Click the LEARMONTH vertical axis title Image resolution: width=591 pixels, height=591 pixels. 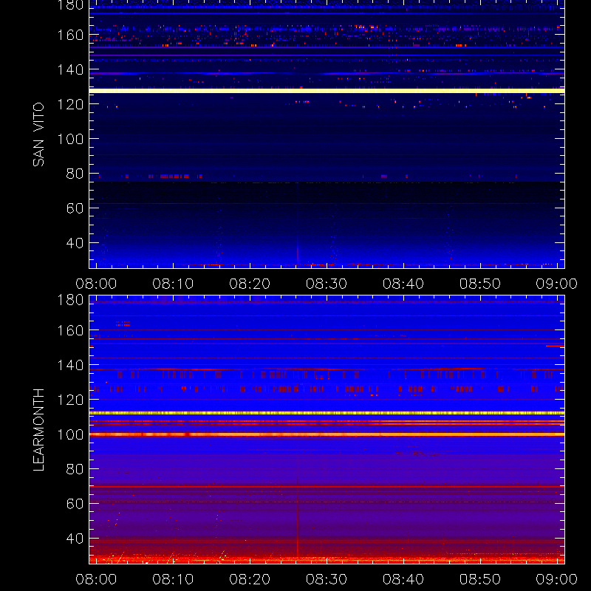[38, 430]
